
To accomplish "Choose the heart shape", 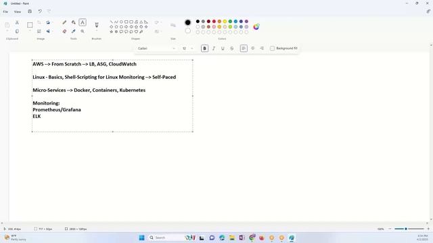I will tap(136, 32).
